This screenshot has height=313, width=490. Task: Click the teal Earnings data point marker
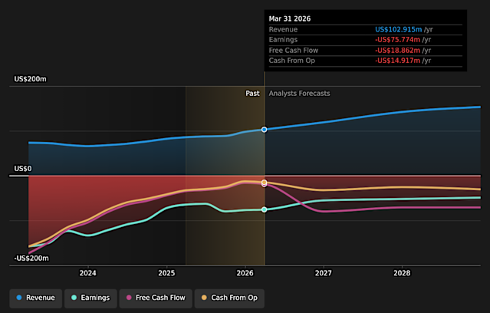(264, 209)
